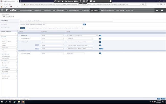The height and width of the screenshot is (104, 166).
Task: Open the user account menu icon
Action: coord(162,10)
